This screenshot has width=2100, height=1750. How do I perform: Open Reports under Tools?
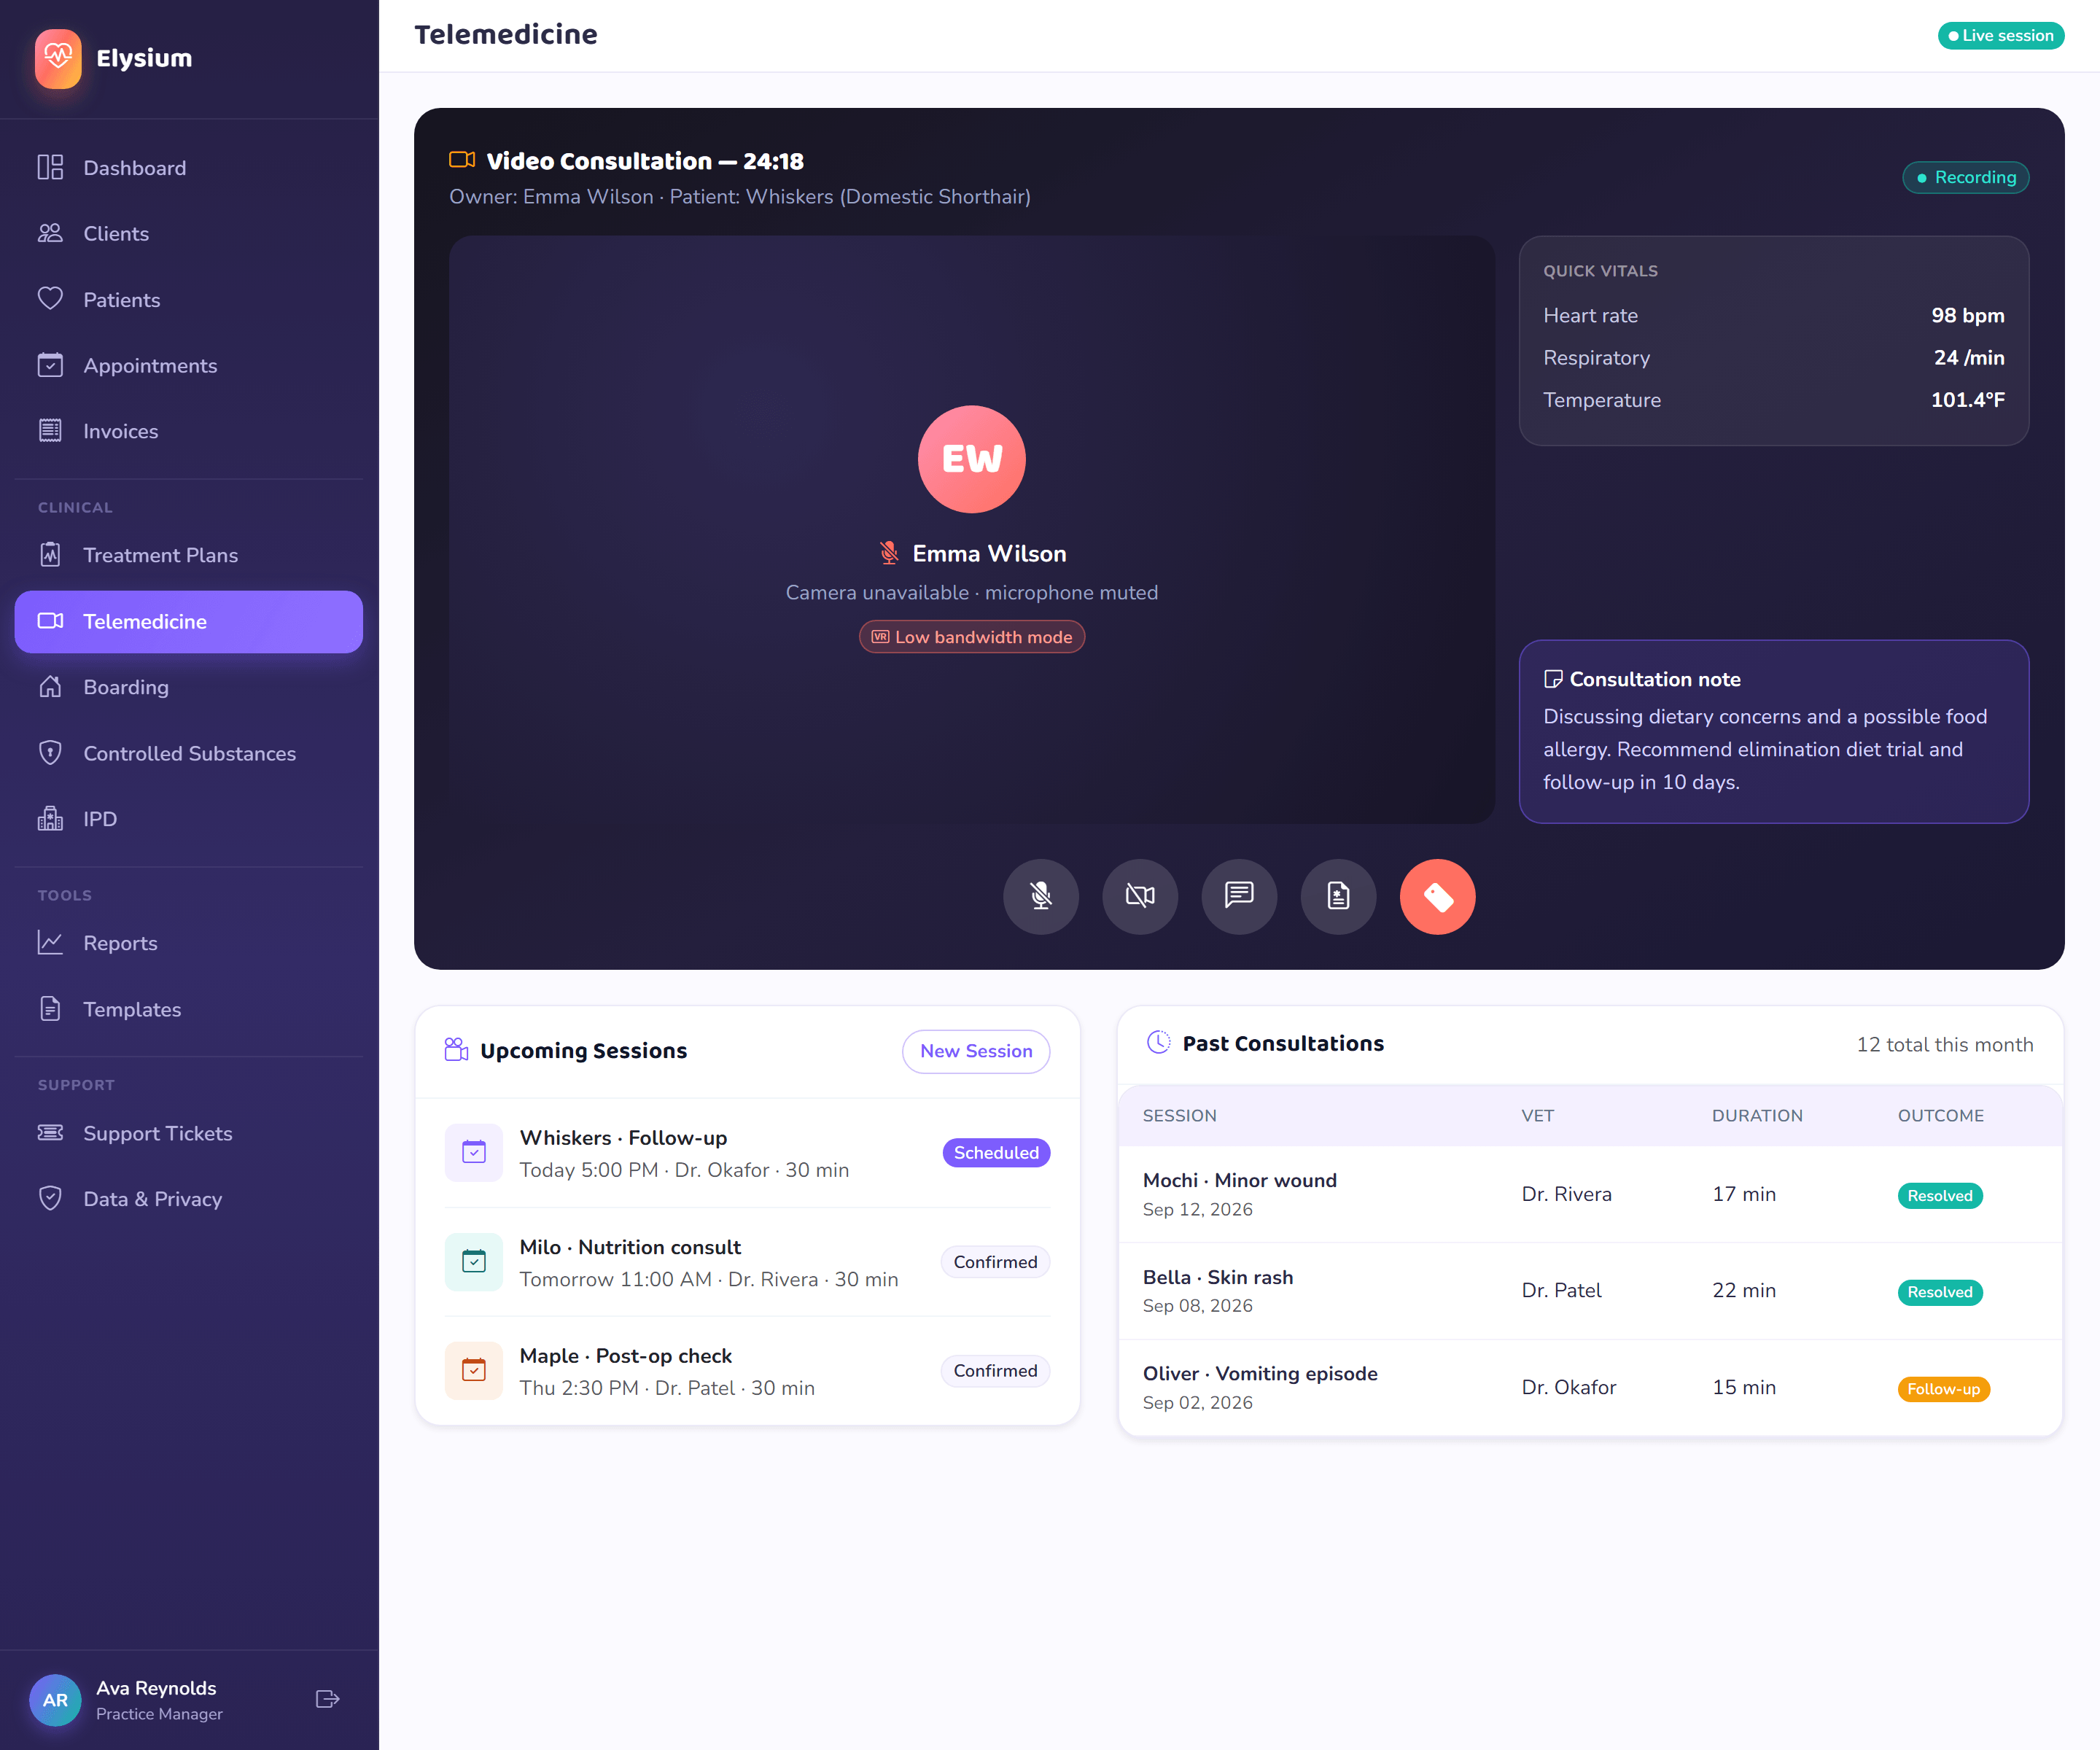(189, 943)
